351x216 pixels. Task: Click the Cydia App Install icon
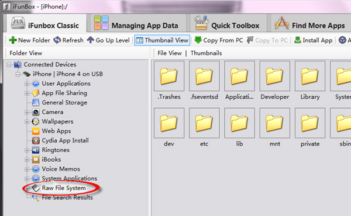click(x=36, y=141)
